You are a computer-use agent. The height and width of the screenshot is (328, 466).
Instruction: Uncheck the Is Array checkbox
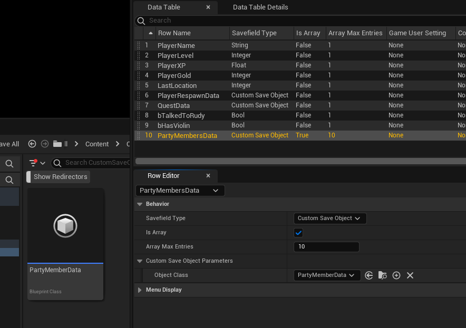(x=298, y=233)
